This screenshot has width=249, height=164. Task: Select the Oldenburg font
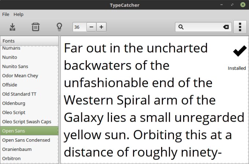coord(29,103)
